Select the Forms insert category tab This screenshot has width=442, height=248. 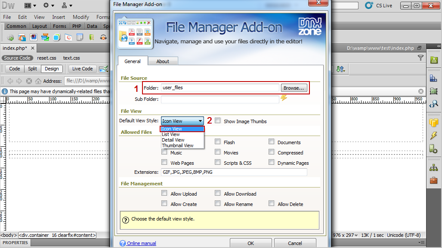[59, 26]
